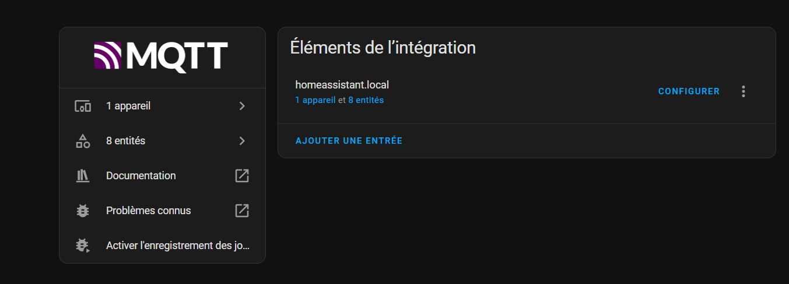Click the bug icon beside Problèmes connus

pyautogui.click(x=83, y=211)
